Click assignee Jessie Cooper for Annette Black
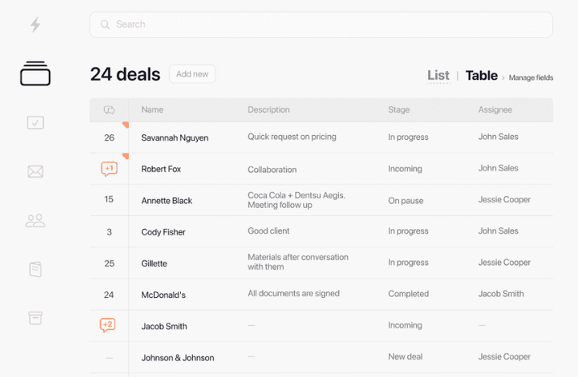Screen dimensions: 578x377 tap(504, 200)
